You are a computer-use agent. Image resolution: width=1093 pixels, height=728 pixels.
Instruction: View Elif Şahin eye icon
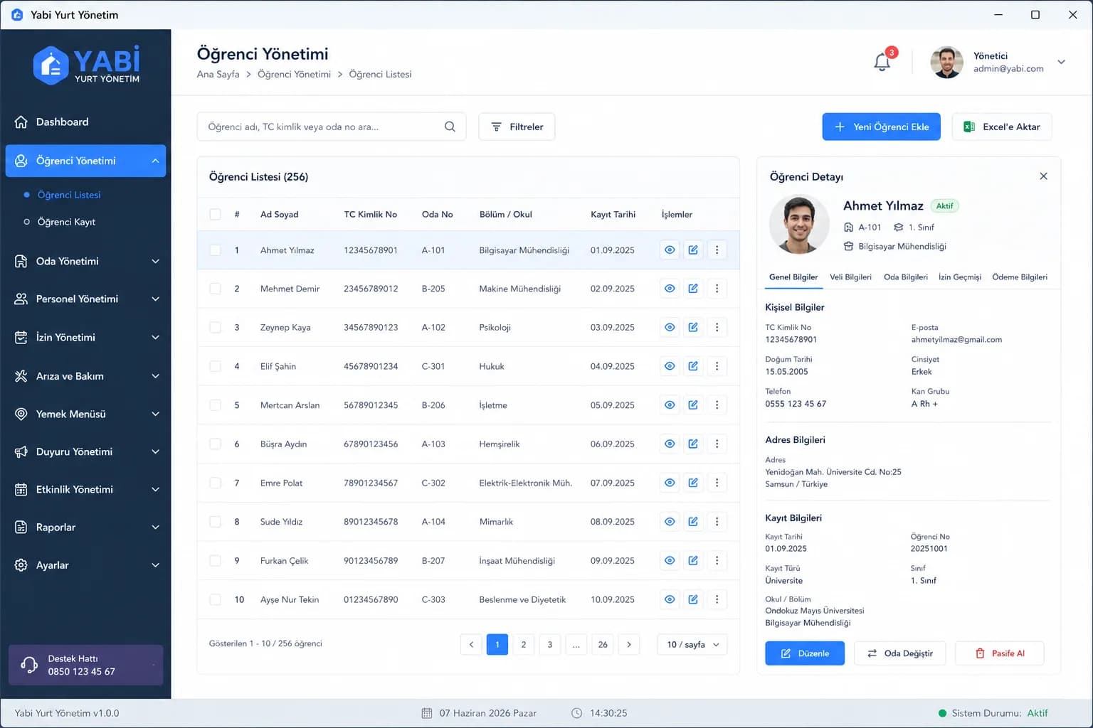click(x=670, y=366)
